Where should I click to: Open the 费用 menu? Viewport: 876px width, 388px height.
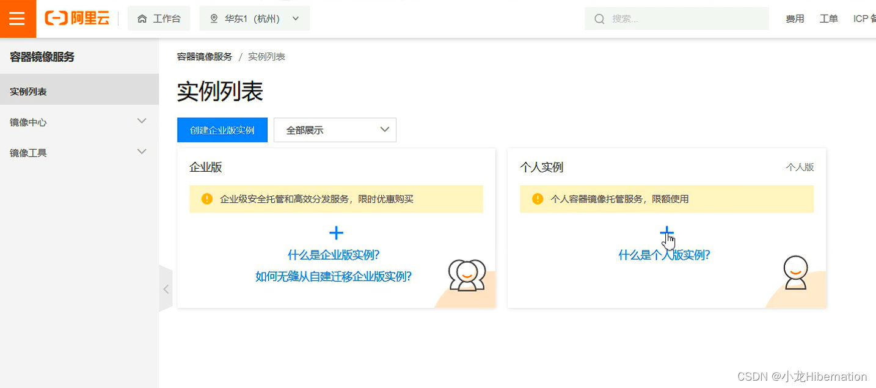click(795, 19)
